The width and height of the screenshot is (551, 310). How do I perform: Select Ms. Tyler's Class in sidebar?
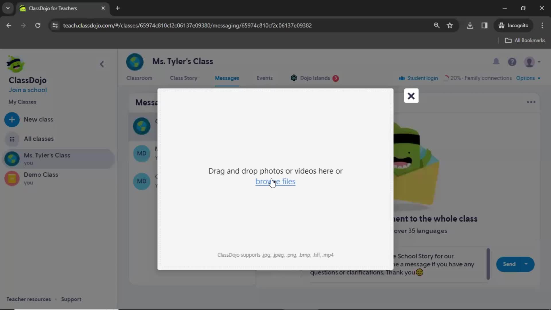coord(58,158)
